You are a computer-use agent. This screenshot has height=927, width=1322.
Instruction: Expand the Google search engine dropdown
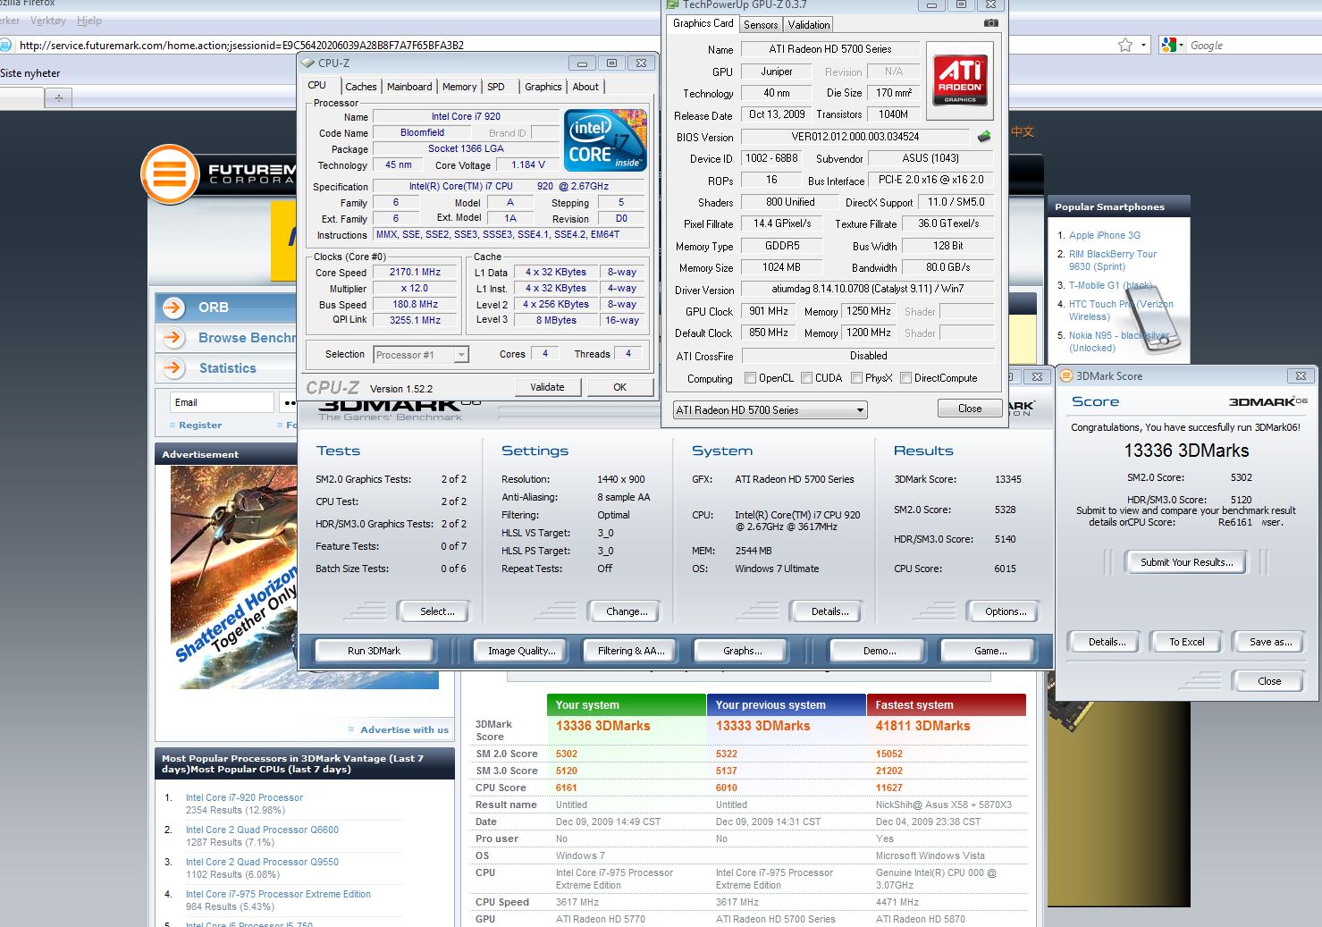tap(1181, 45)
